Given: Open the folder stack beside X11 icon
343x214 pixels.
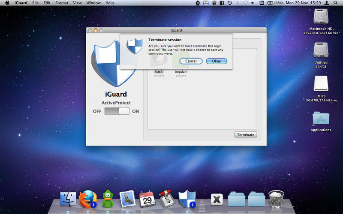Looking at the screenshot, I should coord(237,199).
